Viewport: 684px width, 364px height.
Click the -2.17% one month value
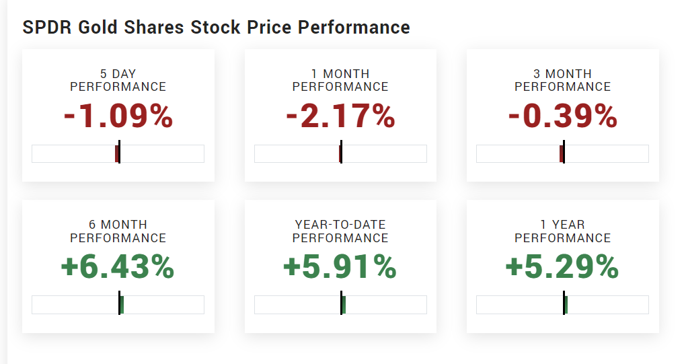pyautogui.click(x=340, y=117)
